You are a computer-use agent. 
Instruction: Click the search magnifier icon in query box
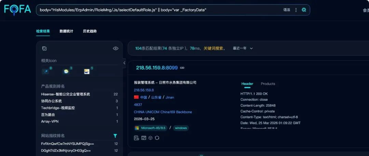304,10
